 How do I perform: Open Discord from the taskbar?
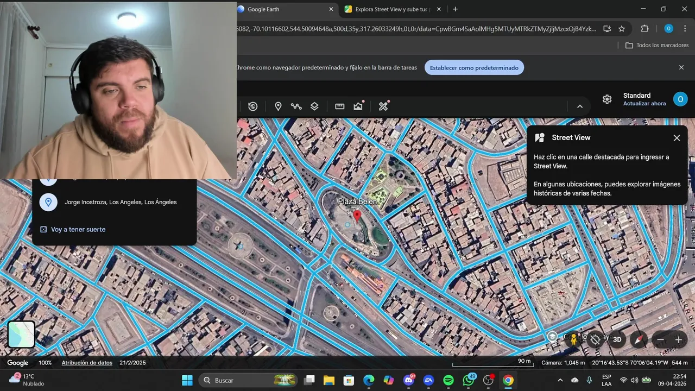[x=409, y=380]
